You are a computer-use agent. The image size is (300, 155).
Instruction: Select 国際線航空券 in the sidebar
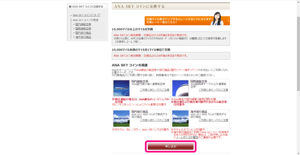[83, 29]
